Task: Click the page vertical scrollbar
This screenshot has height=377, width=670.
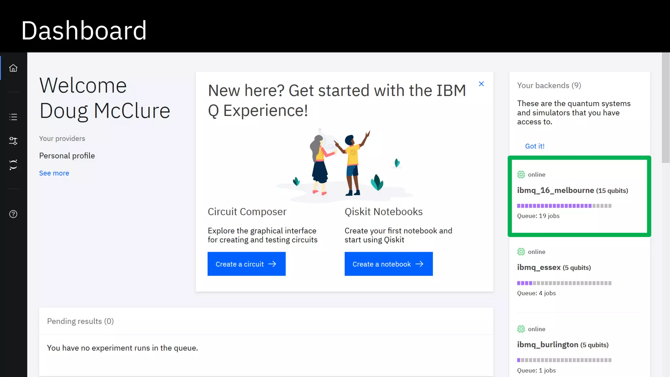Action: point(665,108)
